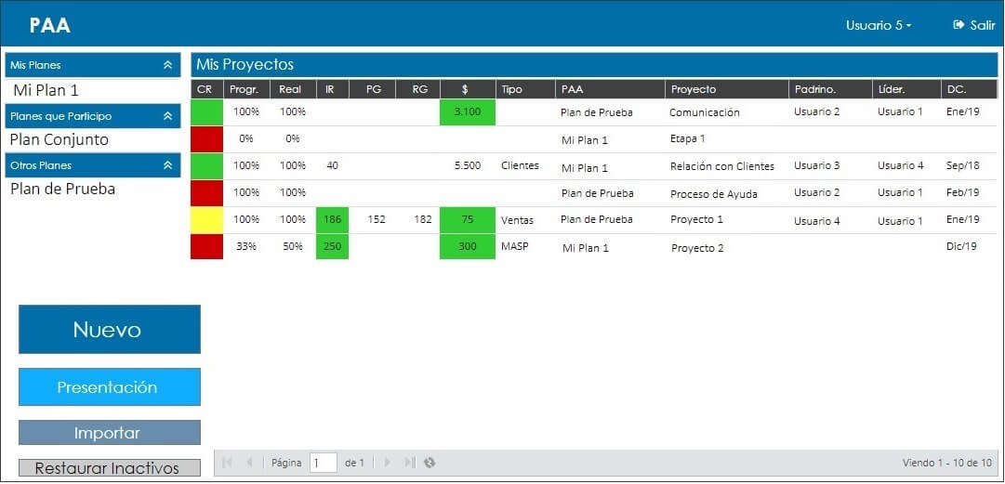Go to previous page arrow icon
Viewport: 1005px width, 484px height.
(x=250, y=463)
